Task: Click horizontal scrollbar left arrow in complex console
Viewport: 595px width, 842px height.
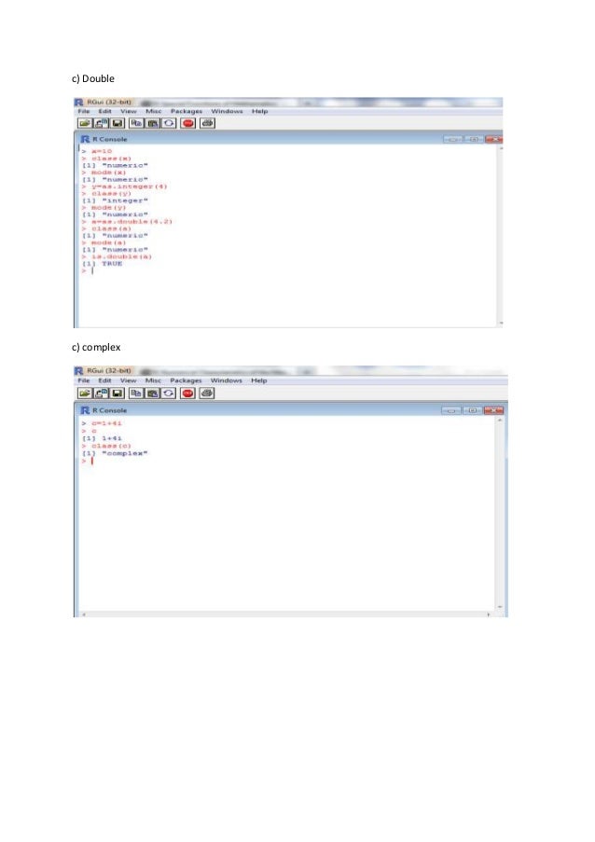Action: pyautogui.click(x=83, y=614)
